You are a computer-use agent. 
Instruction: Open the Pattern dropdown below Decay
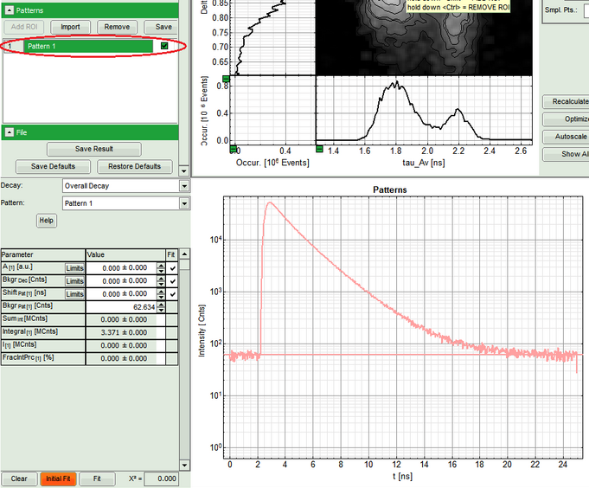click(x=183, y=203)
